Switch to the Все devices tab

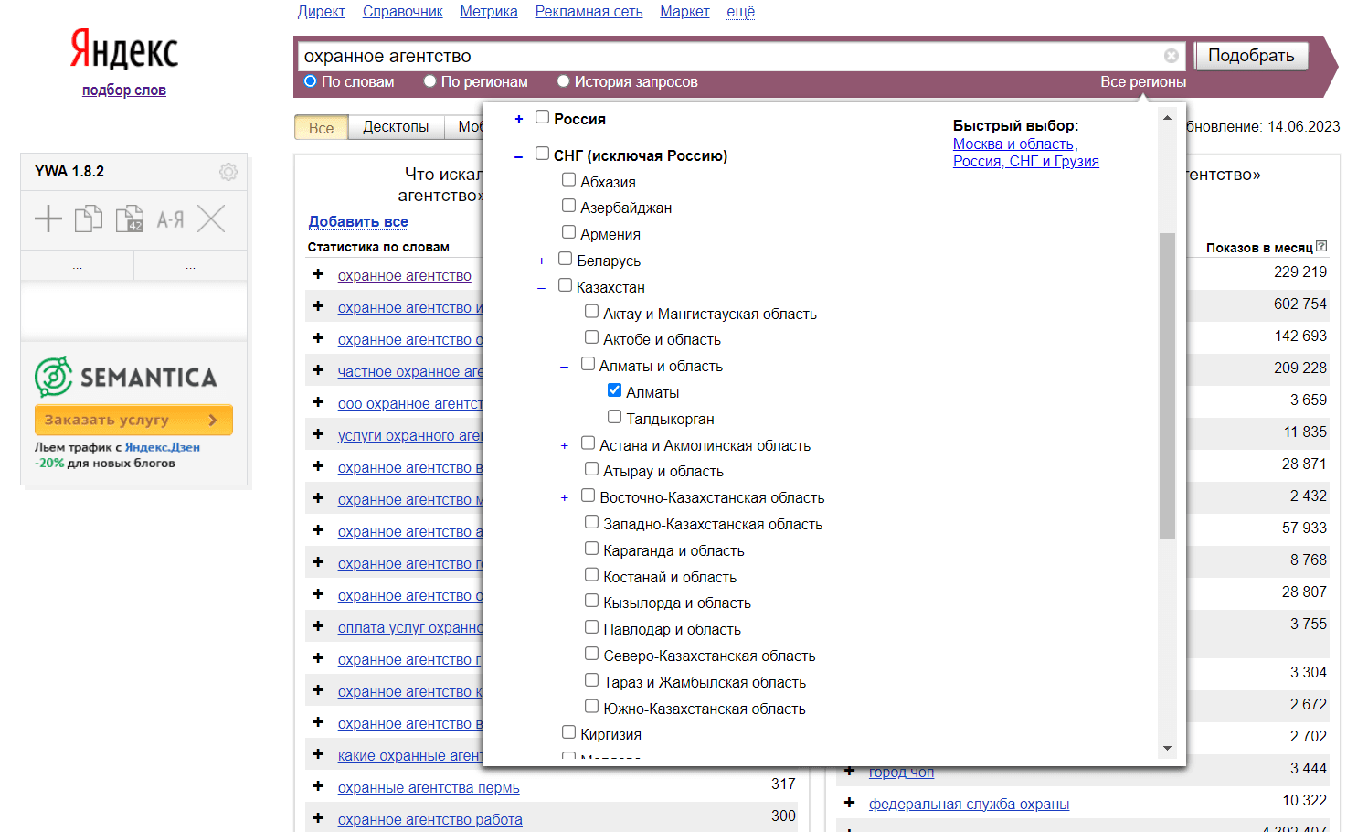tap(321, 127)
